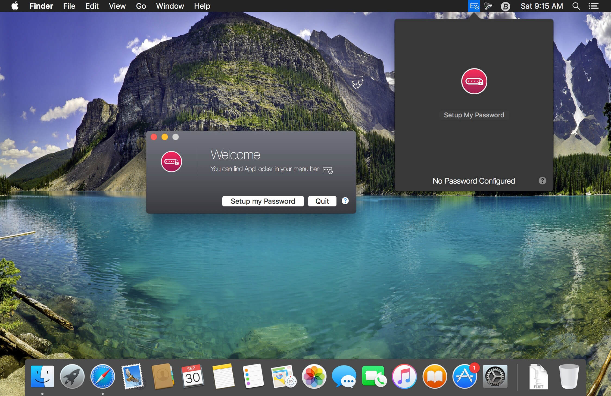Launch the App Store from the dock
This screenshot has height=396, width=611.
(x=465, y=376)
